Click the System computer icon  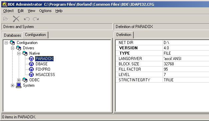click(19, 85)
